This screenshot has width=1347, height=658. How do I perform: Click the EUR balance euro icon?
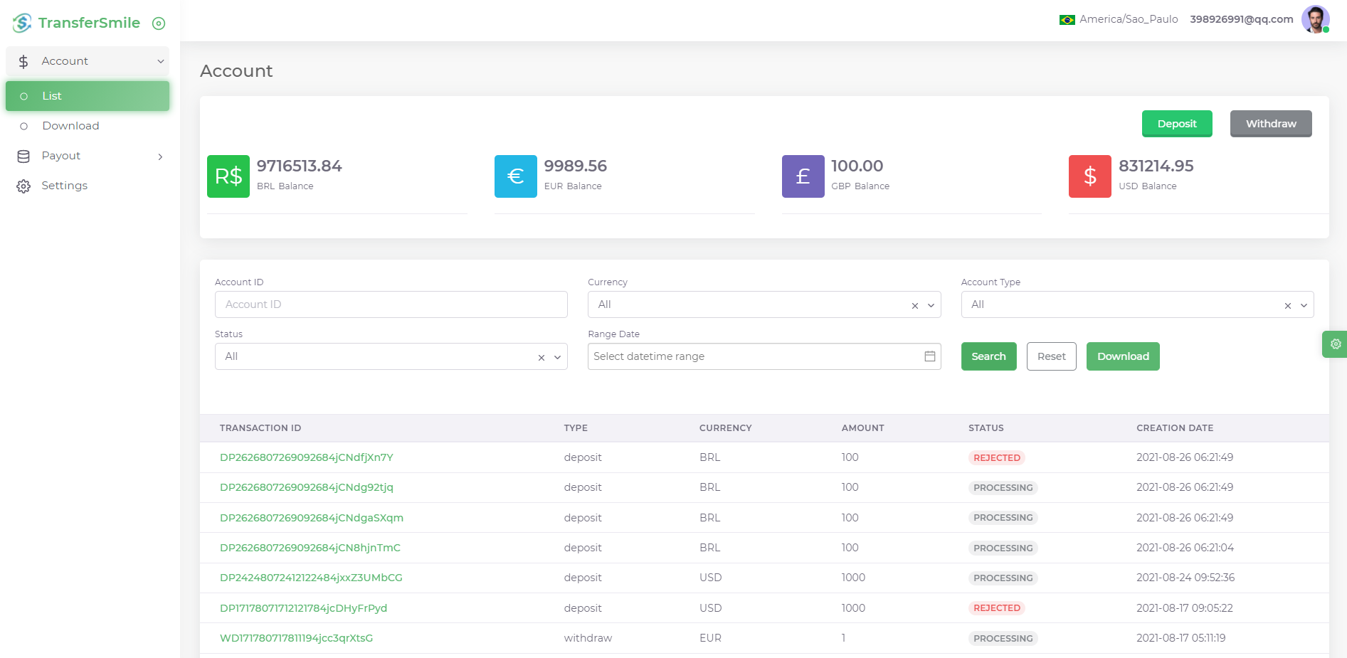tap(515, 176)
